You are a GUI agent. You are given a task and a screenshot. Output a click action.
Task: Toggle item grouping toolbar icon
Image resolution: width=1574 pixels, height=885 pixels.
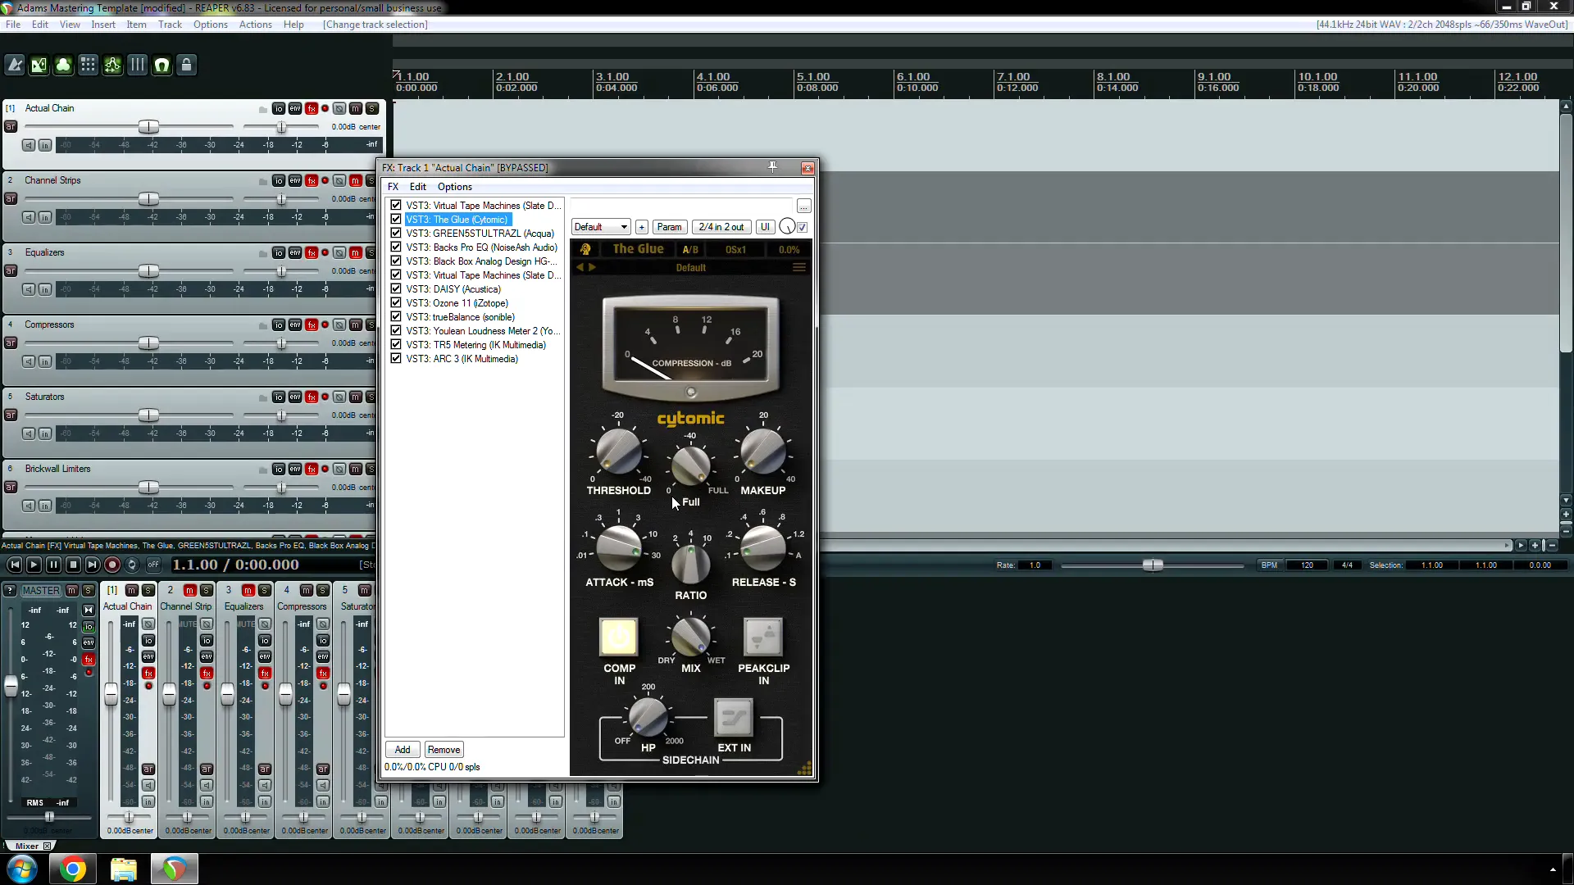64,66
